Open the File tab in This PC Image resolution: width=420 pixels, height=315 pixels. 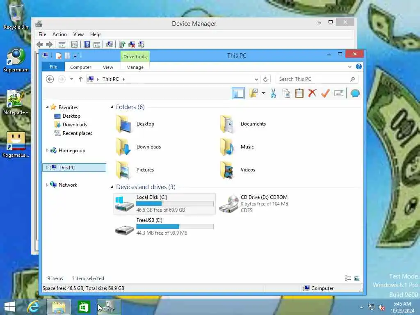[x=53, y=67]
